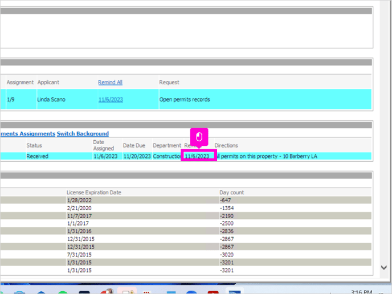Click the Date Due column header
Image resolution: width=392 pixels, height=294 pixels.
click(x=134, y=145)
